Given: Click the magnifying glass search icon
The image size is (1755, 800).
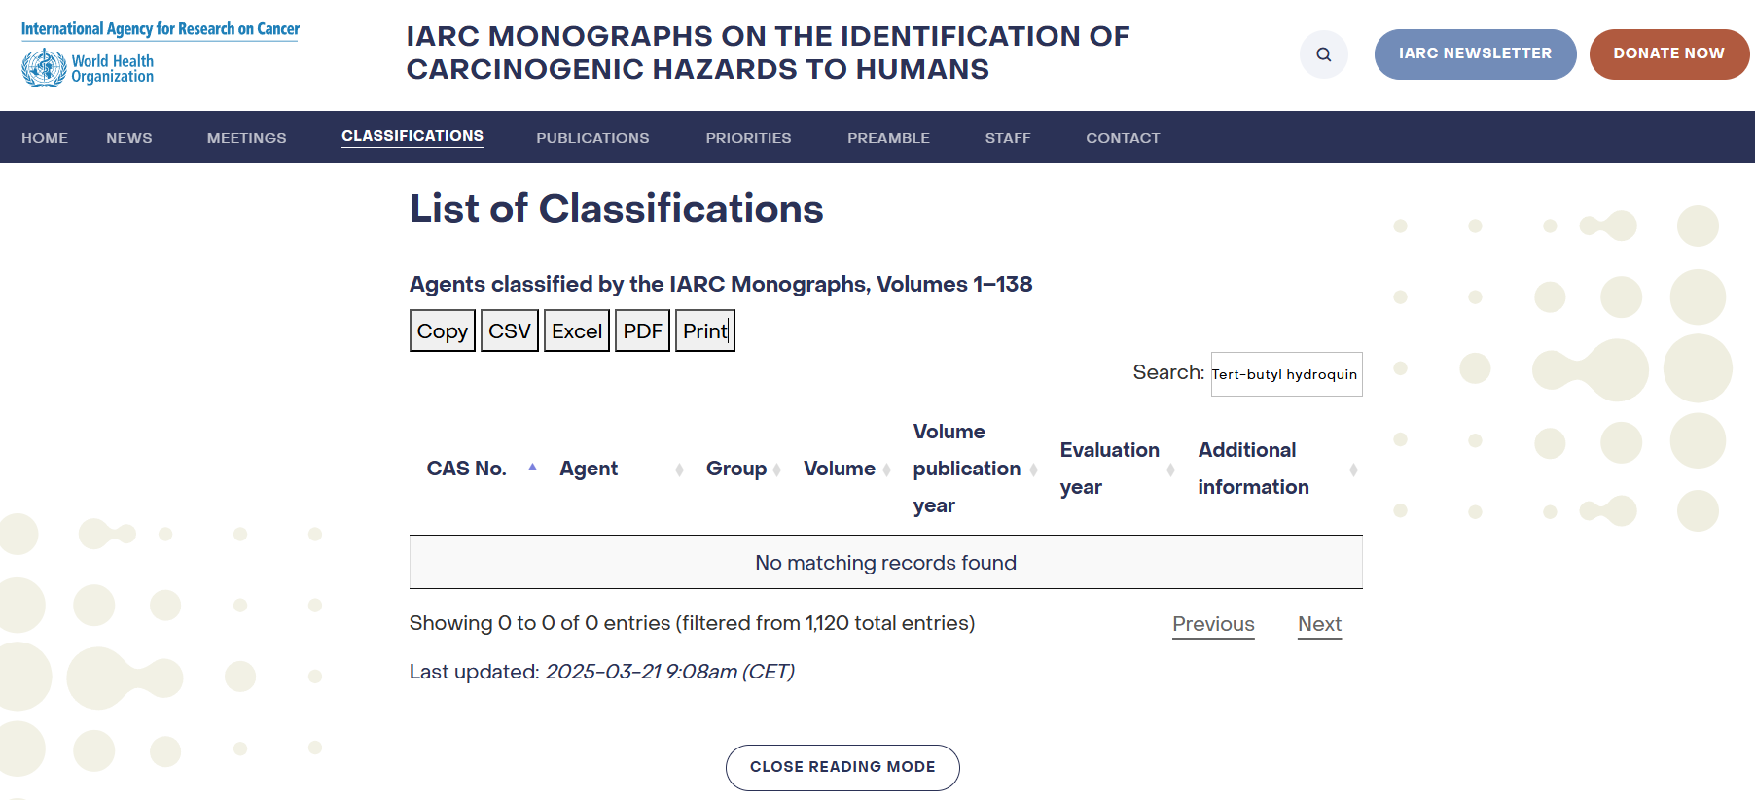Looking at the screenshot, I should pos(1323,54).
